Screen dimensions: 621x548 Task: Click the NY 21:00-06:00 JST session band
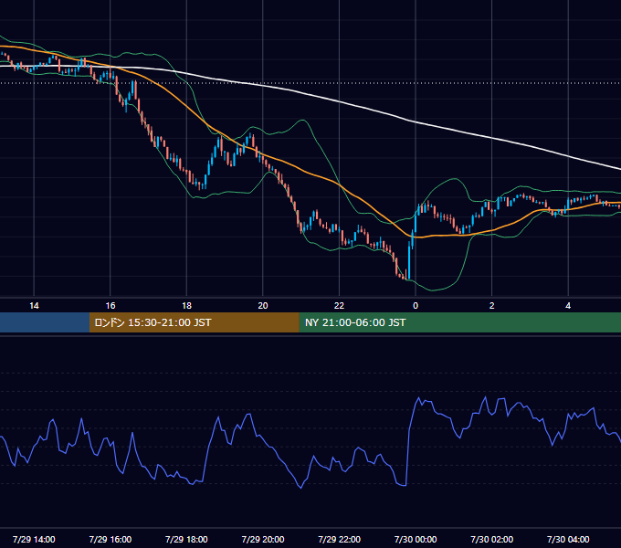(459, 322)
